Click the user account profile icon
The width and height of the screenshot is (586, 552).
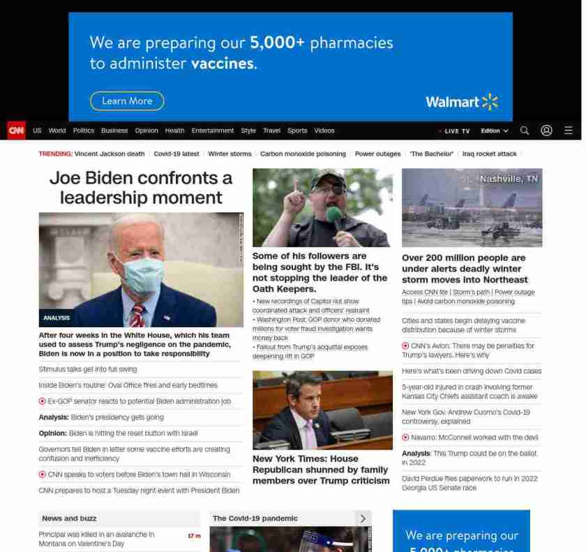[x=546, y=130]
